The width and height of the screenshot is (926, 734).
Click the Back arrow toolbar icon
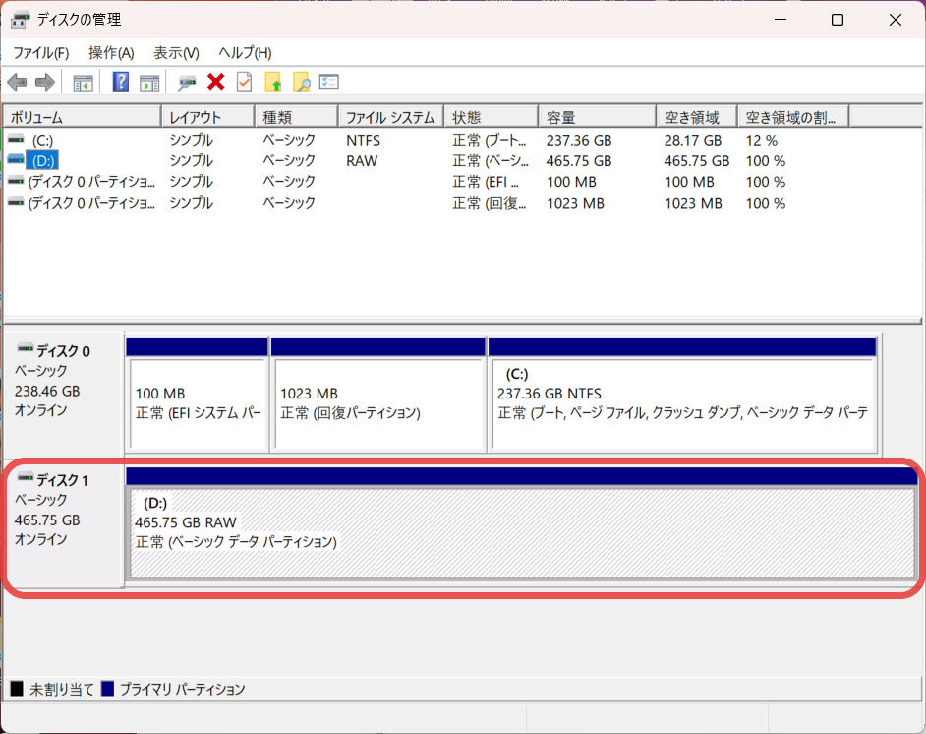point(17,83)
